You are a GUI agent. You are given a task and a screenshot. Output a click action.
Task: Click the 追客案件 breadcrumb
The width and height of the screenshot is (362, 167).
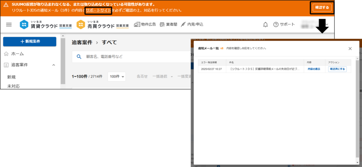82,42
